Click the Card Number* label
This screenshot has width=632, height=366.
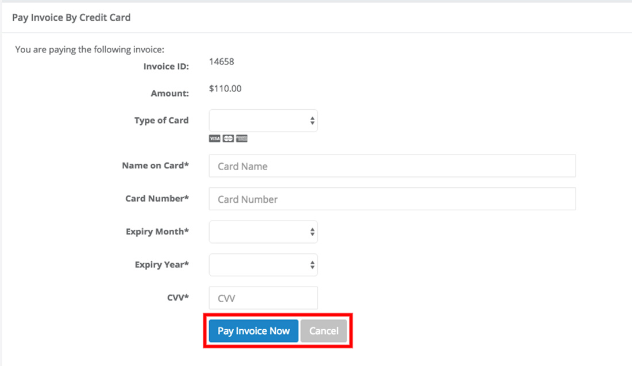(x=157, y=199)
